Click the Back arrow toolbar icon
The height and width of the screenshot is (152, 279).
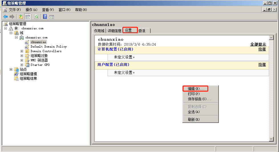pyautogui.click(x=5, y=17)
